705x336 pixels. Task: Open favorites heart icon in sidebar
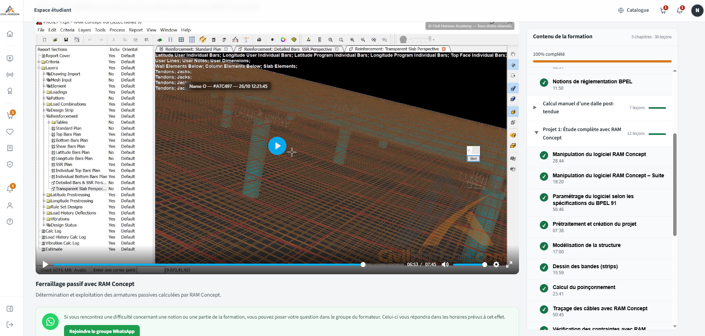pyautogui.click(x=10, y=132)
